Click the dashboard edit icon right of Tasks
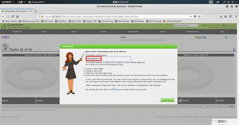 tap(234, 50)
